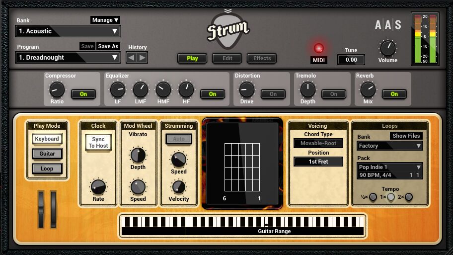
Task: Click the master Volume knob
Action: 388,48
